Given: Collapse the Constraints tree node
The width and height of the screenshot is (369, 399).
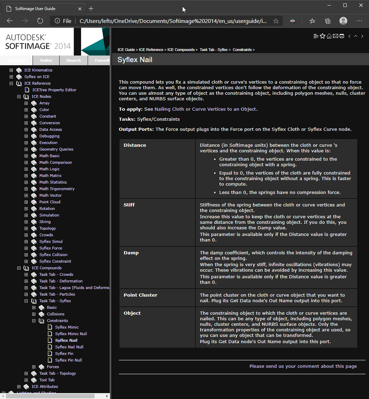Looking at the screenshot, I should click(34, 321).
